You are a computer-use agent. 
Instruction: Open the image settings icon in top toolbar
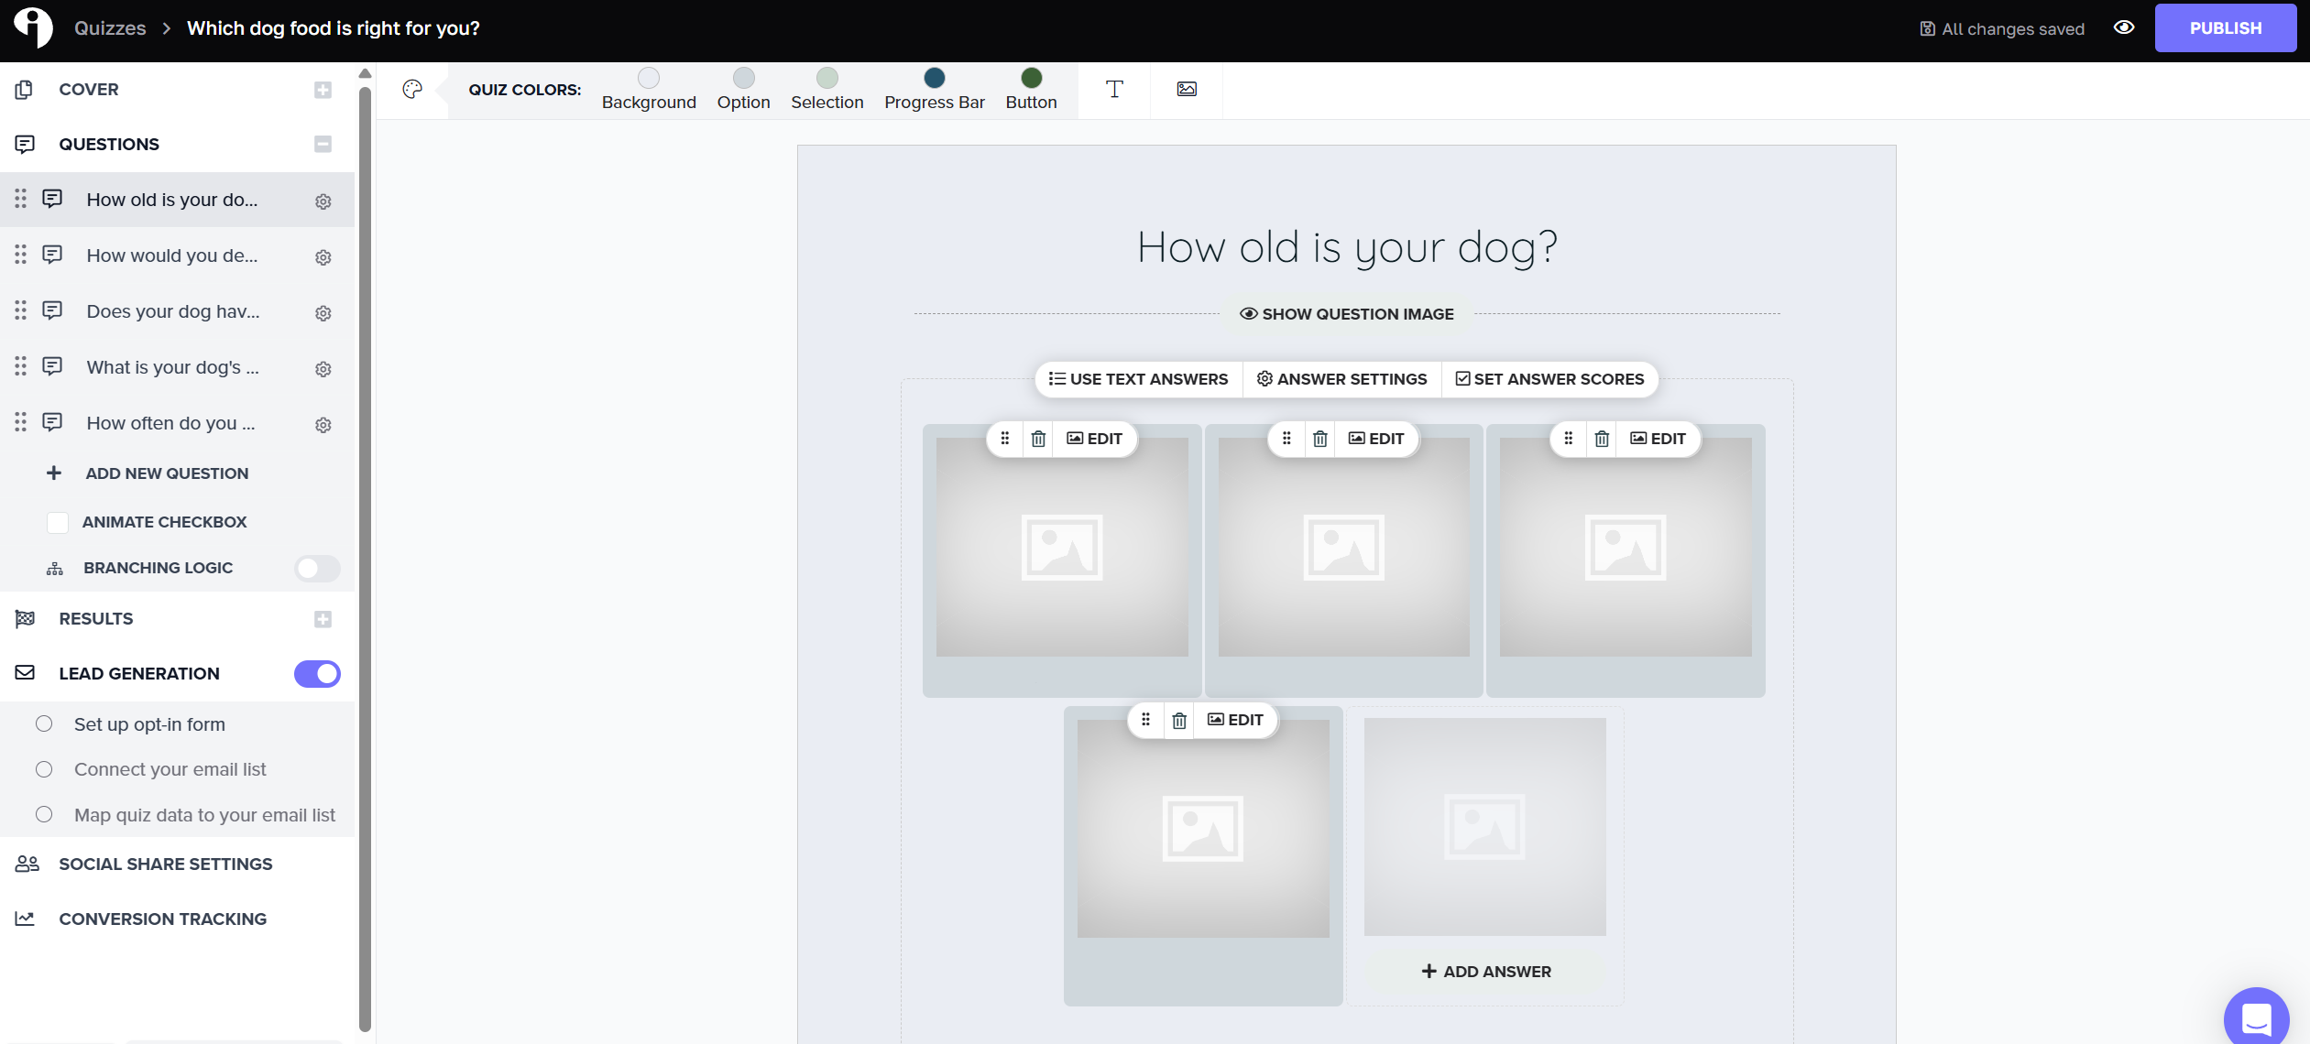coord(1185,89)
